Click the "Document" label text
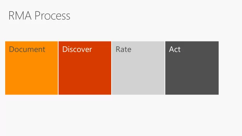 point(27,49)
